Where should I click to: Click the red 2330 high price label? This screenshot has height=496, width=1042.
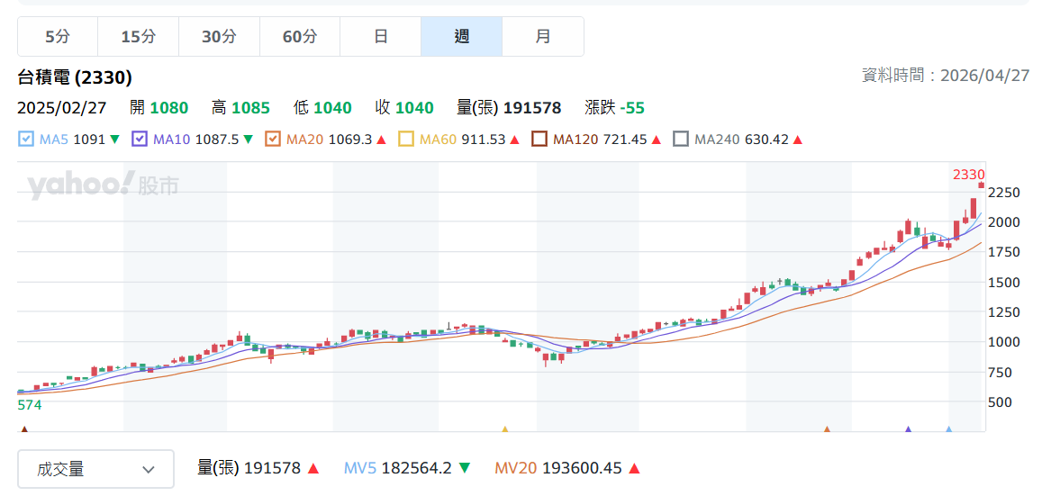point(968,175)
